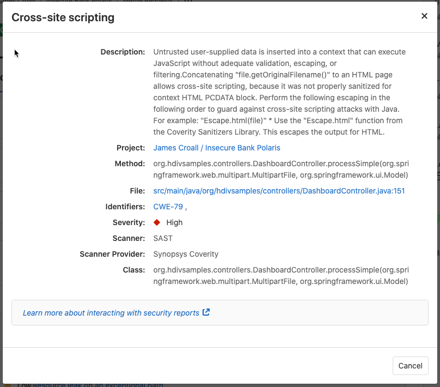
Task: Click the Project field label
Action: point(132,148)
